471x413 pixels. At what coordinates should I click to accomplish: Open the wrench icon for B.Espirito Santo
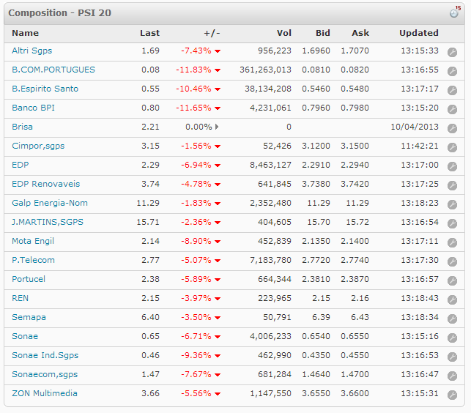point(452,90)
